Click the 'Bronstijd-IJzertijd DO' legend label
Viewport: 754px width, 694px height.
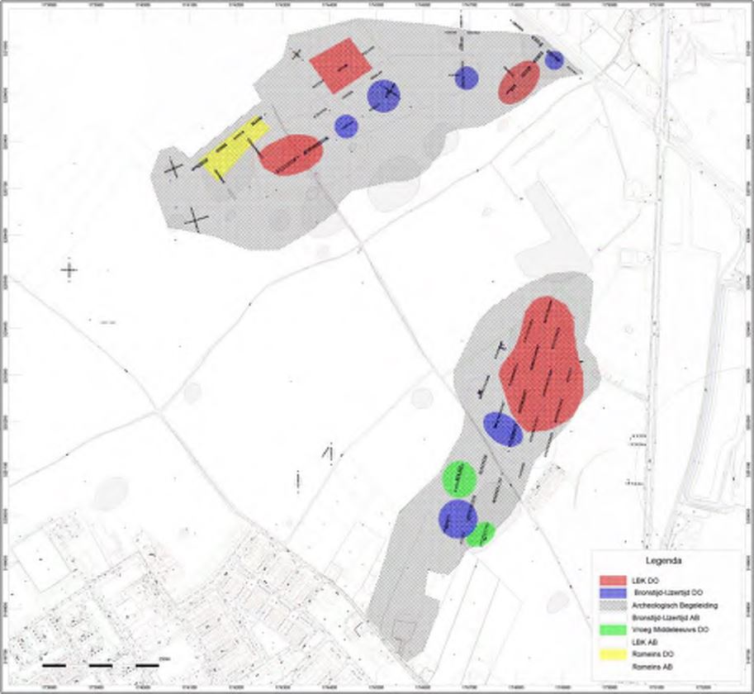(668, 593)
